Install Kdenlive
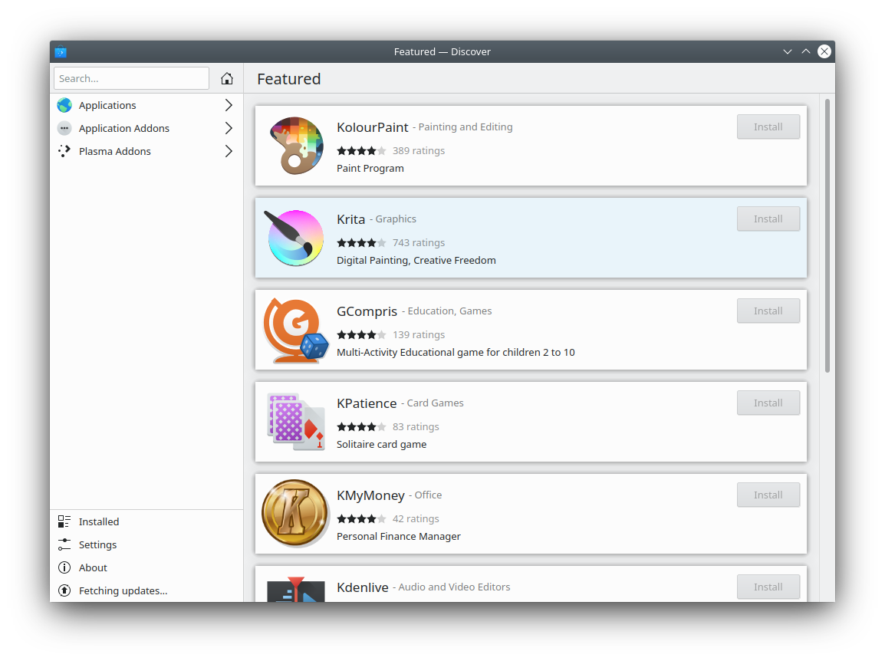This screenshot has height=661, width=885. coord(768,587)
